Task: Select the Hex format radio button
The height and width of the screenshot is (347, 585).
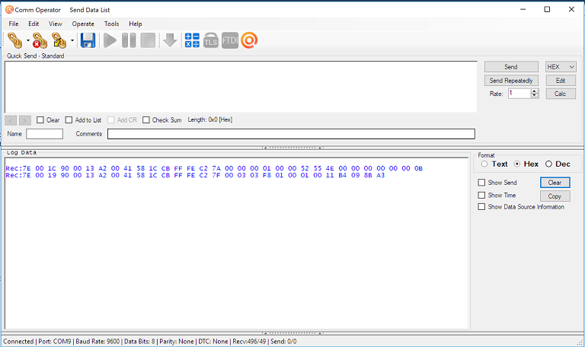Action: tap(517, 164)
